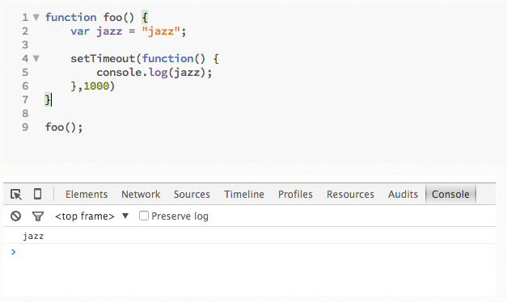Select the jazz console output line
This screenshot has height=302, width=507.
[x=249, y=236]
